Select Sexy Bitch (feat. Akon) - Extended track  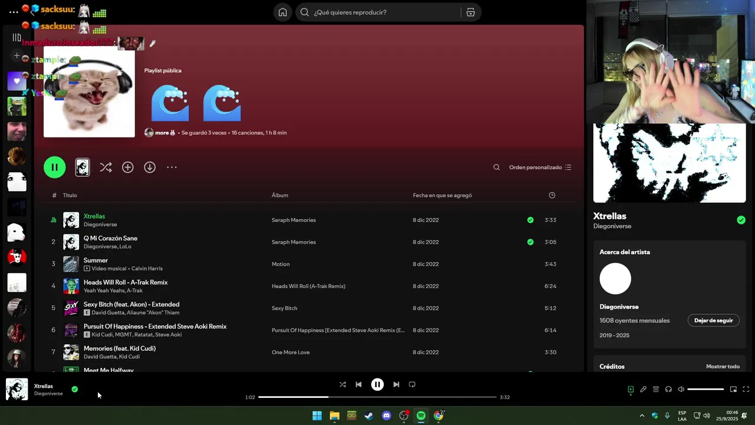[132, 305]
